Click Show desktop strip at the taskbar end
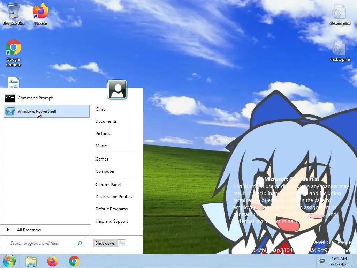This screenshot has height=268, width=357. [x=355, y=261]
